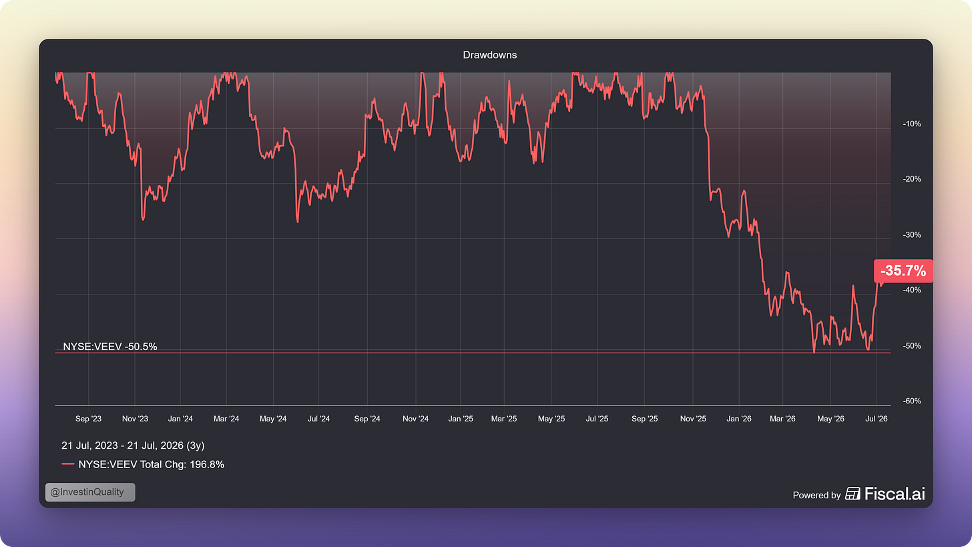The height and width of the screenshot is (547, 972).
Task: Click the -60% y-axis label
Action: coord(912,401)
